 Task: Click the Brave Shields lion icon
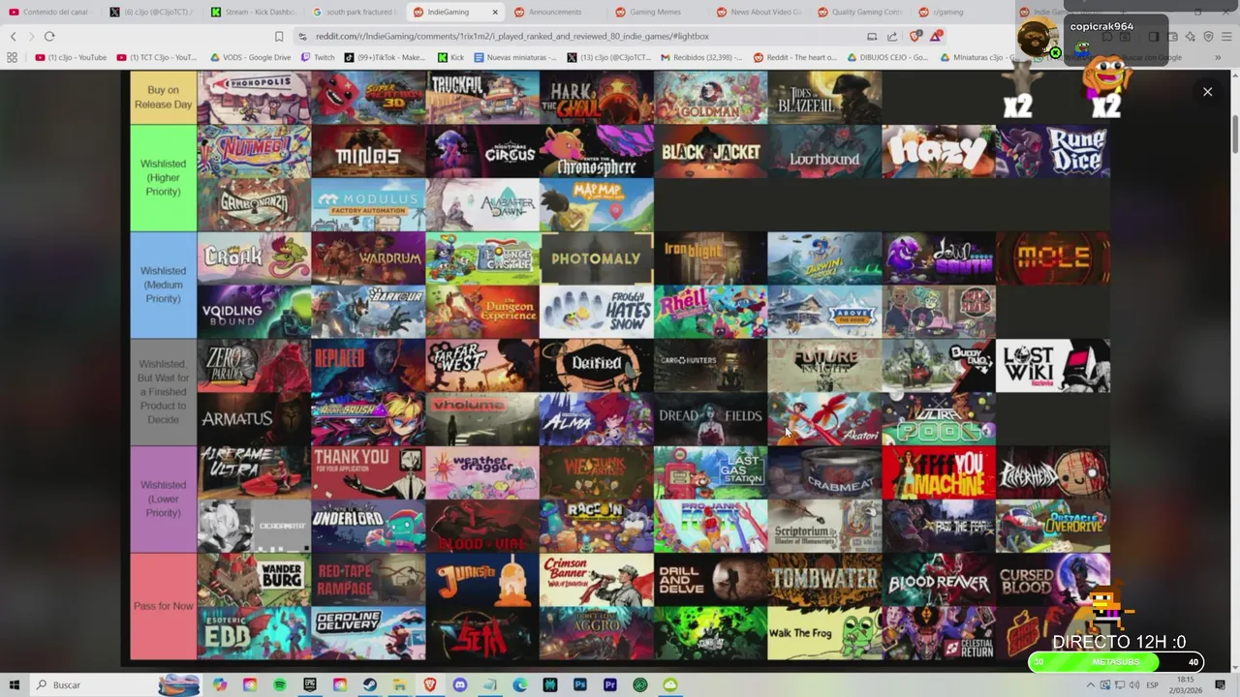click(915, 37)
